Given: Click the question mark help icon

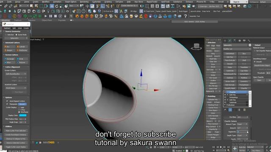Looking at the screenshot, I should click(185, 16).
